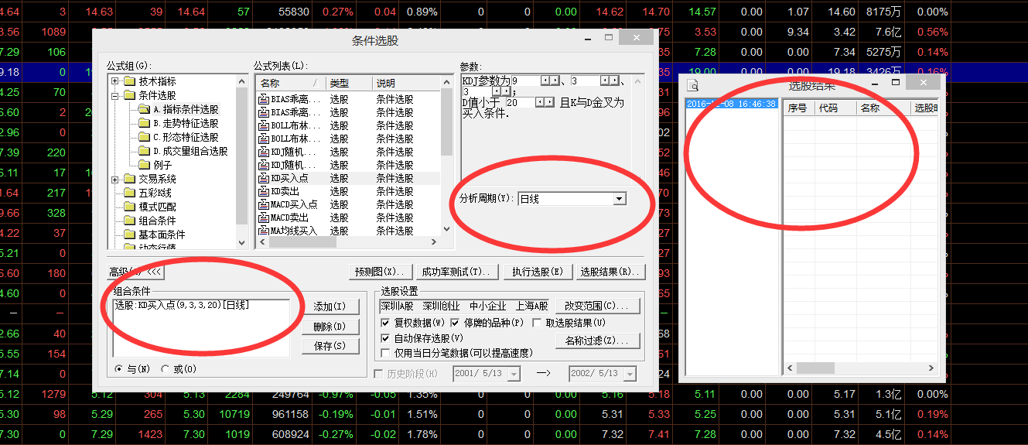Click the MACD卖出 formula icon
The height and width of the screenshot is (445, 1028).
click(x=263, y=217)
